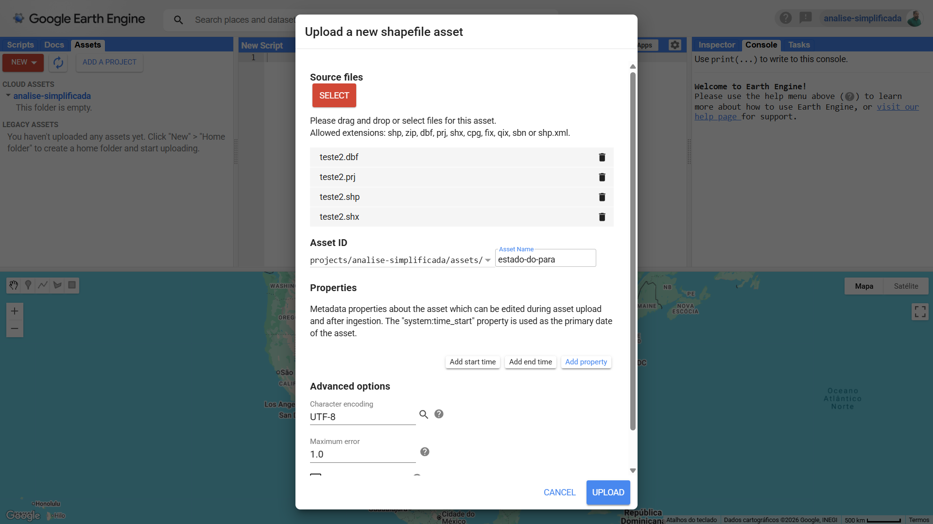Click the Add property button

pos(586,362)
